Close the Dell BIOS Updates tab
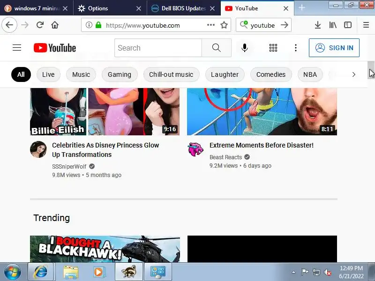Screen dimensions: 375x281 tap(212, 8)
